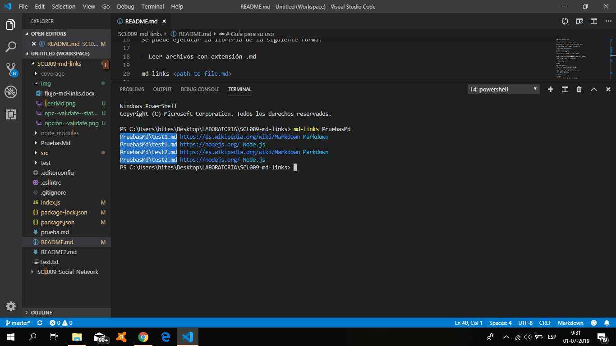Open Source Control view with 8 changes

11,69
